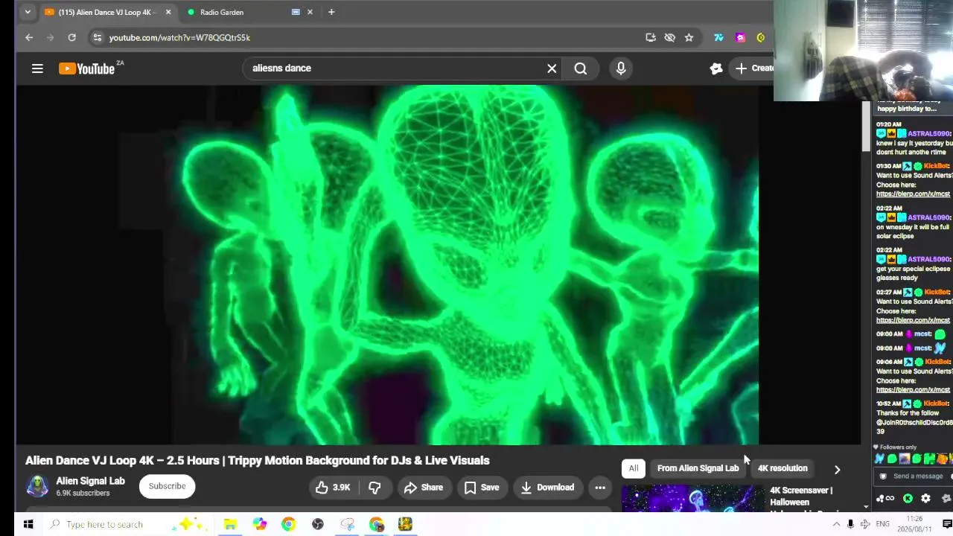Select the From Alien Signal Lab chip

point(698,468)
